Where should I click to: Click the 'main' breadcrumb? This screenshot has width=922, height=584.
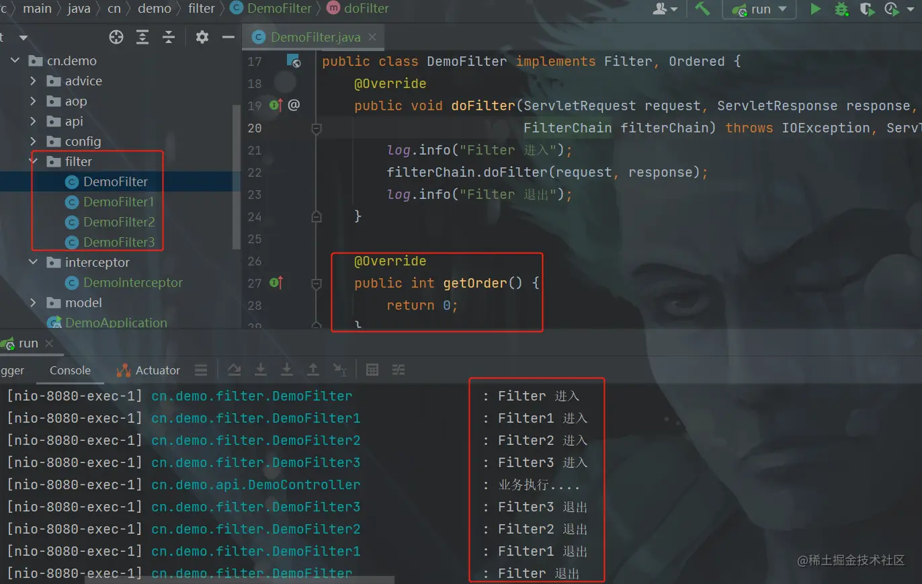(x=37, y=9)
